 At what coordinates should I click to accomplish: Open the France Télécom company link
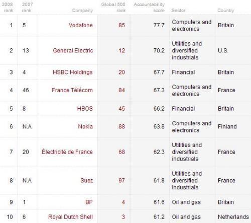click(x=72, y=90)
